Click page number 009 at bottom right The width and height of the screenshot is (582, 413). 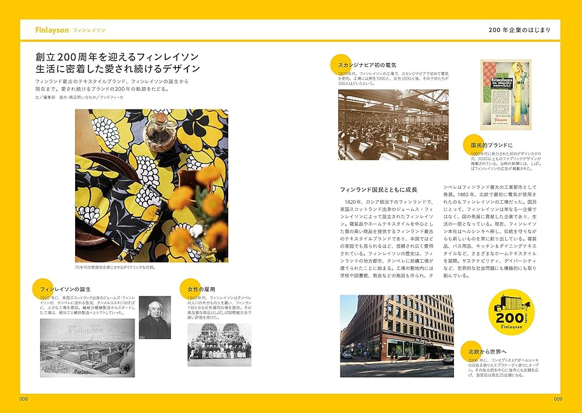tap(558, 400)
